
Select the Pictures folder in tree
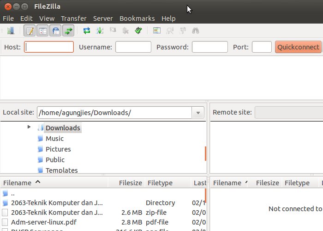click(x=58, y=149)
